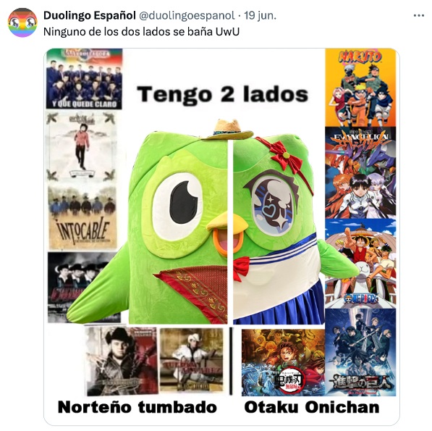Click the Y Que Quede Claro album cover

coord(84,78)
